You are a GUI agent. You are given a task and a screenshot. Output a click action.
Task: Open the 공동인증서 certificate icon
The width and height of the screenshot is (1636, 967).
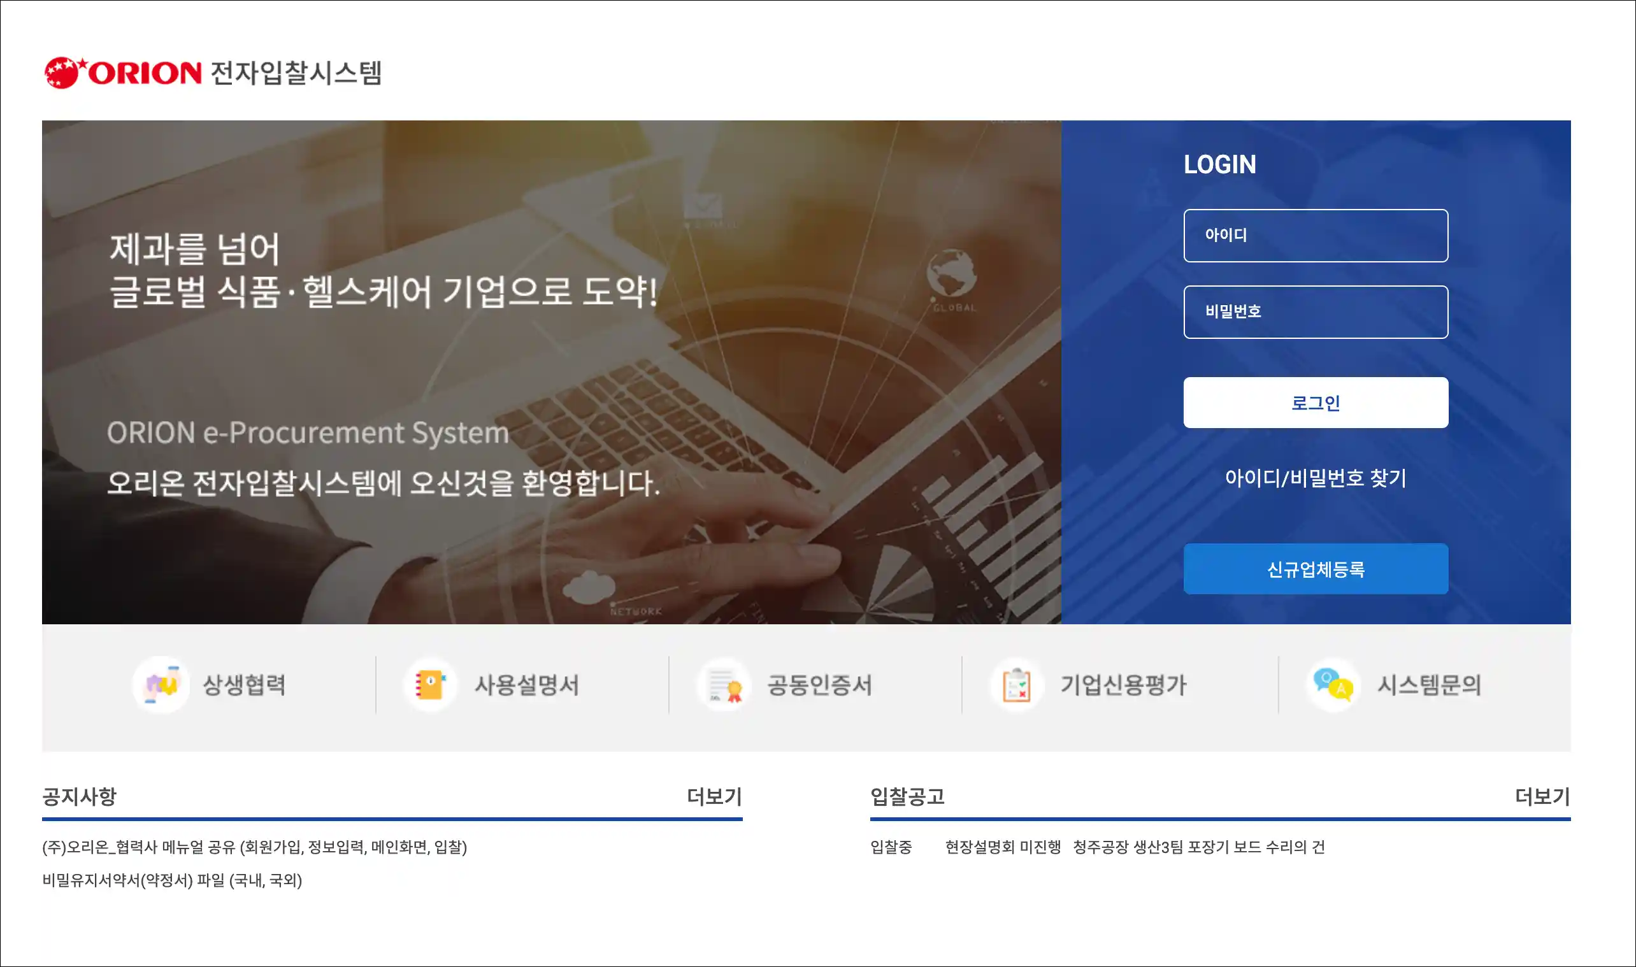coord(725,684)
